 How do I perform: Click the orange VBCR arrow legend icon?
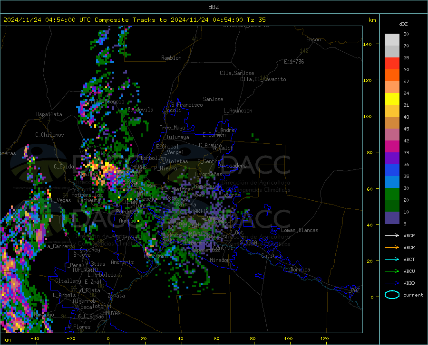[x=392, y=248]
